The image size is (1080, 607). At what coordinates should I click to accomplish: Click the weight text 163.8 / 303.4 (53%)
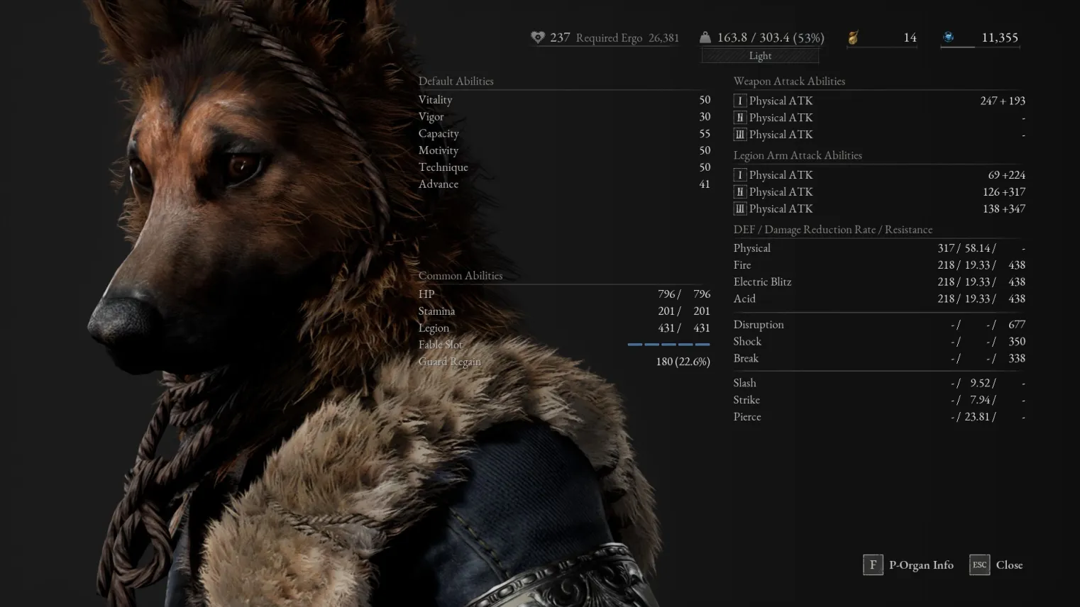[771, 38]
